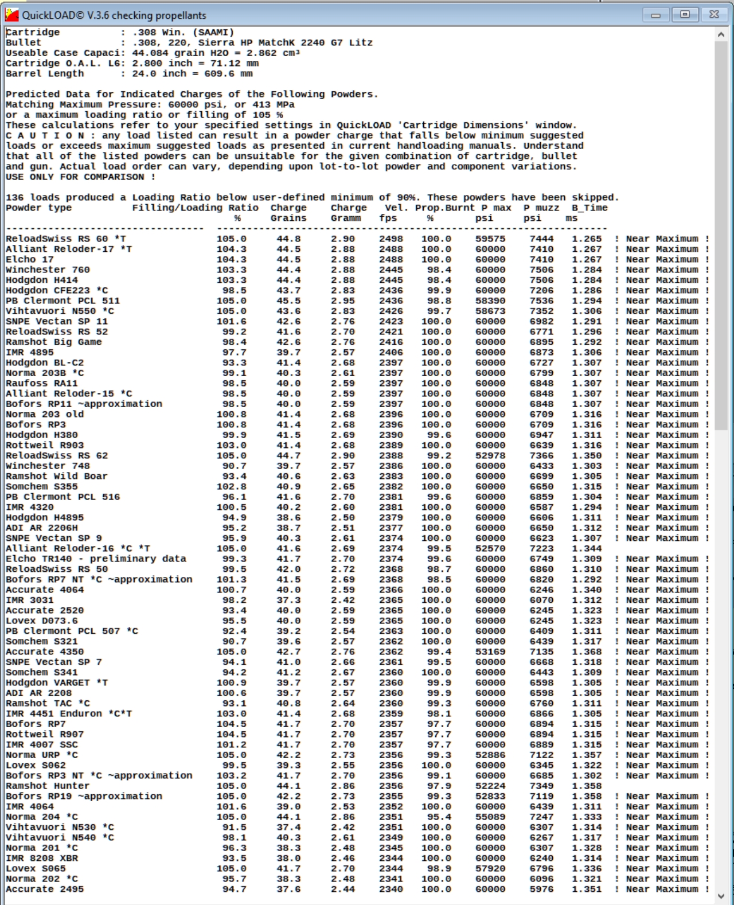Click Hodgdon H4895 powder name
734x905 pixels.
coord(45,518)
